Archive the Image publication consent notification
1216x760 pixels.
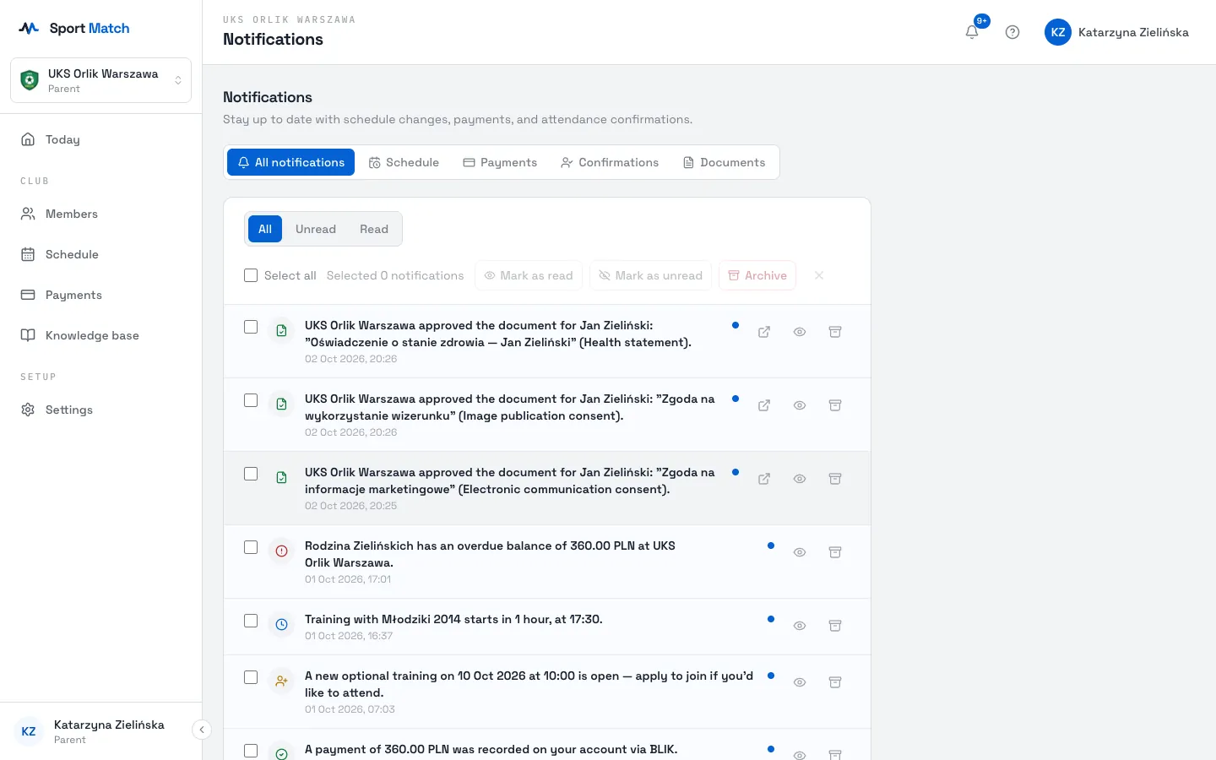pos(835,405)
